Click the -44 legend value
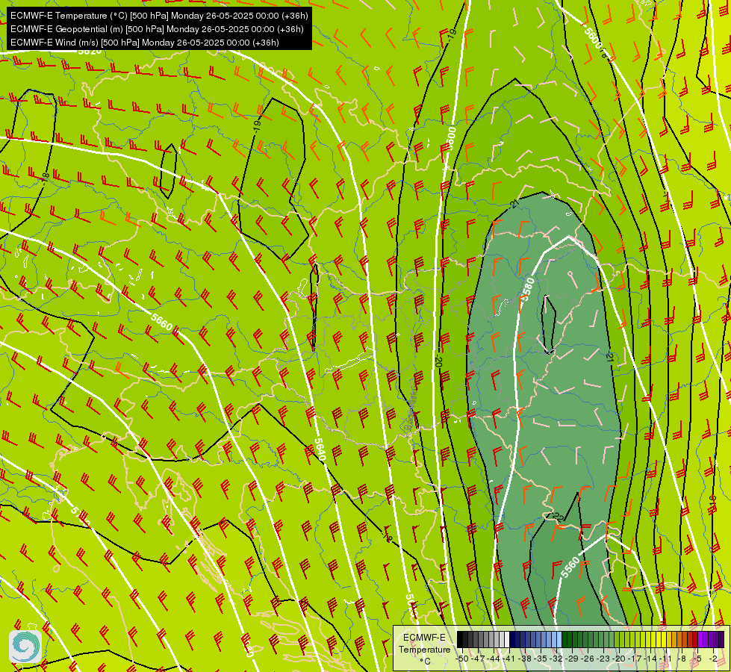 tap(494, 659)
